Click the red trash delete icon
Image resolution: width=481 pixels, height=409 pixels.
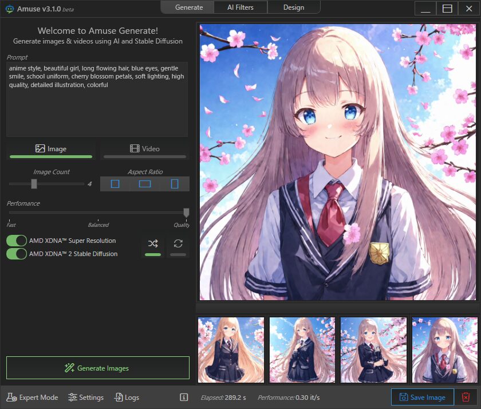pos(466,397)
